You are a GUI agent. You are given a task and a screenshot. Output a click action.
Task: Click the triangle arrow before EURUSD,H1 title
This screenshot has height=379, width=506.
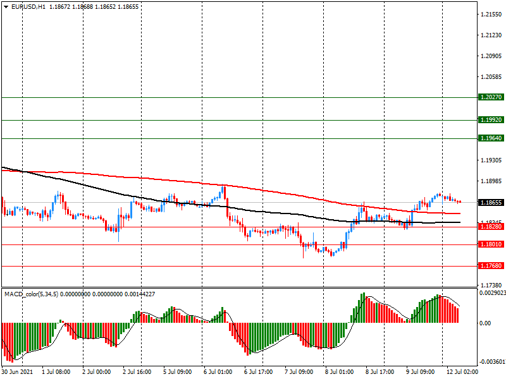6,6
